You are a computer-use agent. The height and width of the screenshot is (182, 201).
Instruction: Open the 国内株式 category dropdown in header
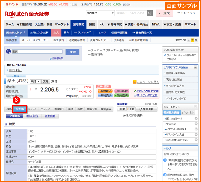click(x=100, y=13)
